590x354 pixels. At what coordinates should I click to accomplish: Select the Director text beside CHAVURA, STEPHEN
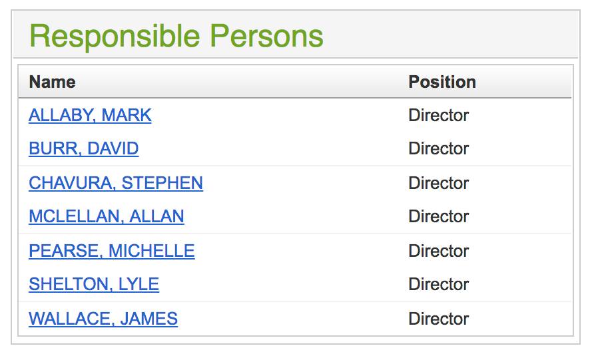tap(438, 183)
